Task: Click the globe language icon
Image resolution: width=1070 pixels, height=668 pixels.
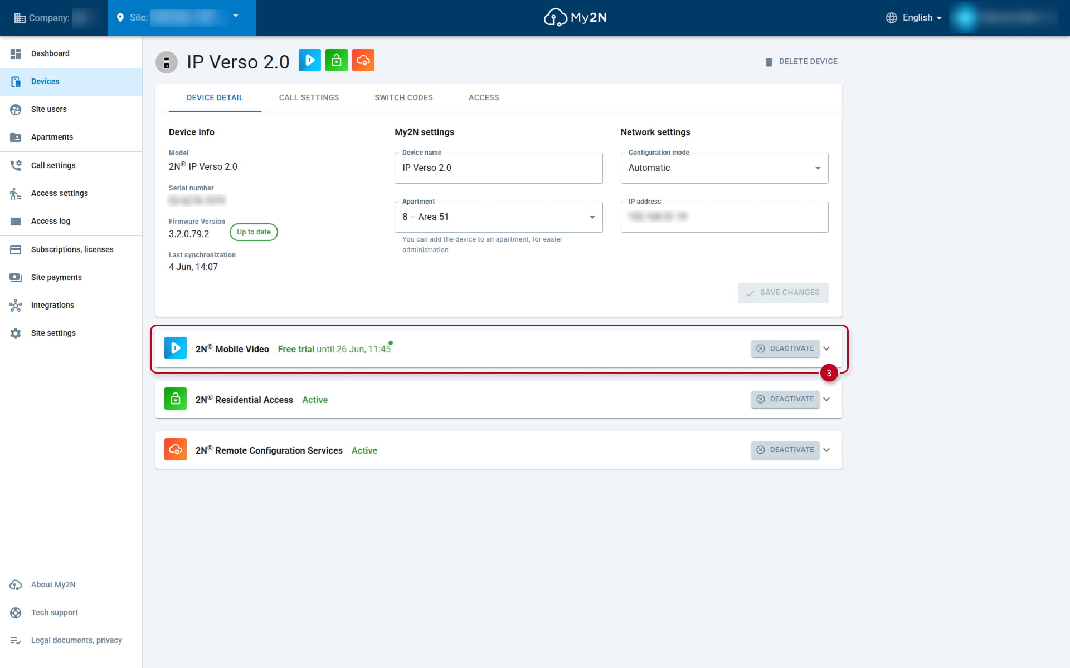Action: point(892,18)
